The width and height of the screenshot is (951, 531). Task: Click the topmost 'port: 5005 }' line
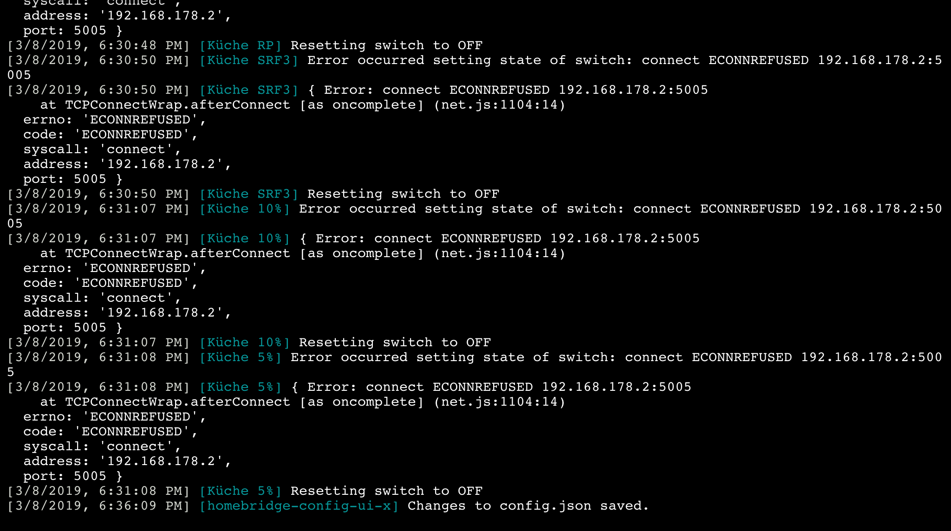click(x=73, y=31)
